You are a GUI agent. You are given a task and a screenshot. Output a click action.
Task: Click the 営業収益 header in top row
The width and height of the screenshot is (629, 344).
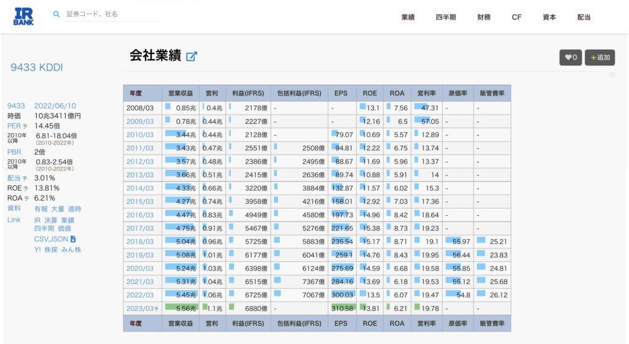pyautogui.click(x=181, y=93)
